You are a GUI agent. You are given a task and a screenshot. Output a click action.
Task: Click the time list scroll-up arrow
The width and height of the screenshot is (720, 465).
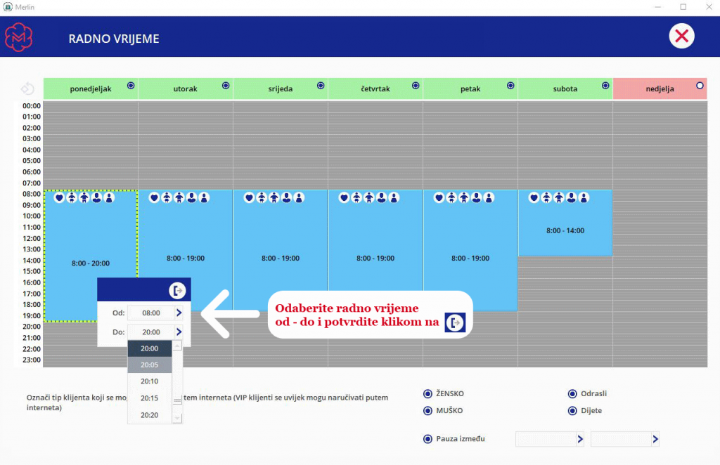[x=177, y=346]
